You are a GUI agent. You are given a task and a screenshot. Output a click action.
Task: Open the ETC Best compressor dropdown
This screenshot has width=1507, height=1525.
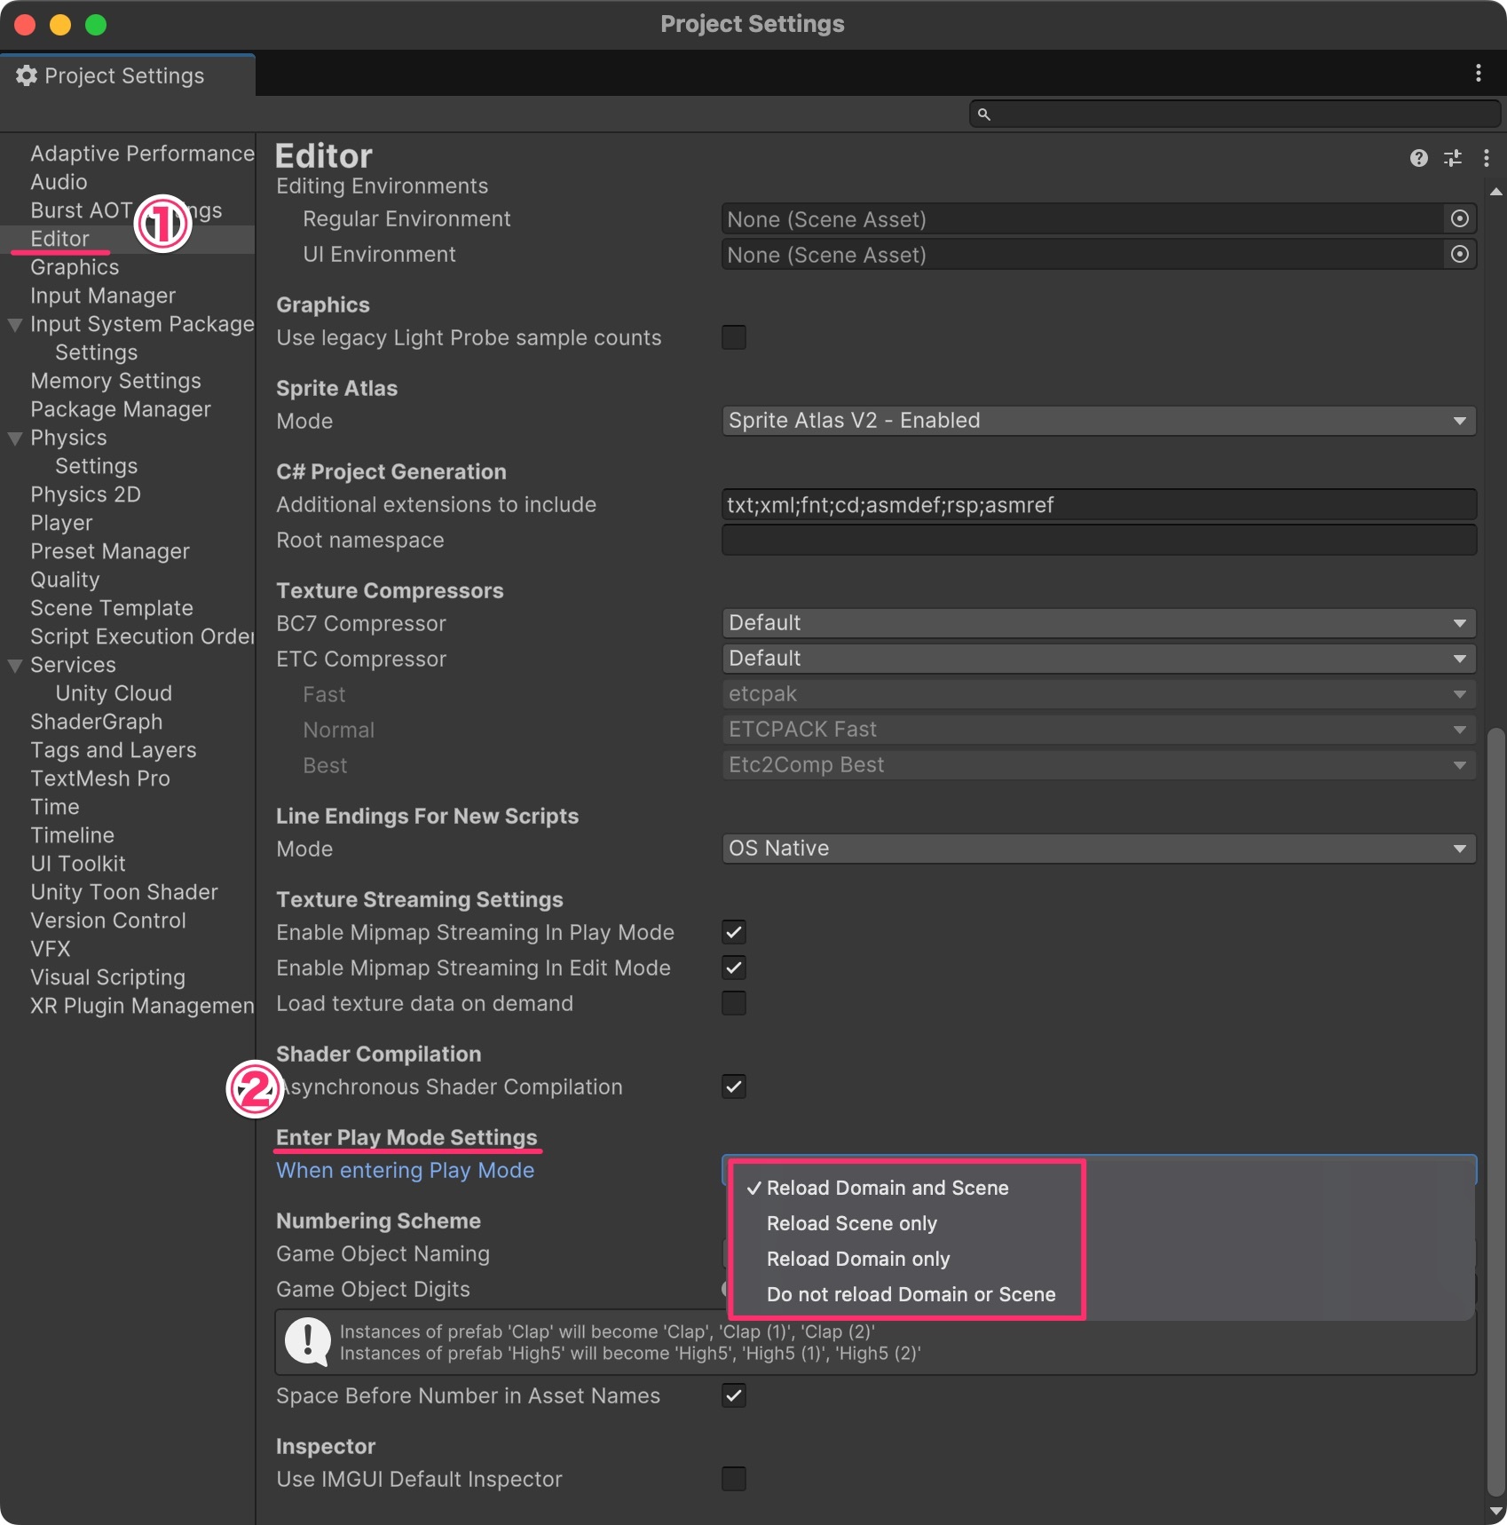pyautogui.click(x=1099, y=765)
